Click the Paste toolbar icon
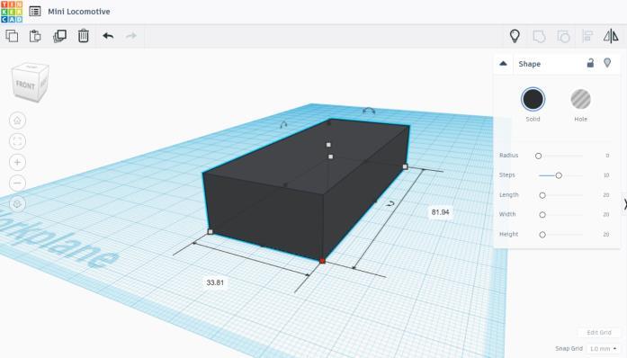 point(35,36)
